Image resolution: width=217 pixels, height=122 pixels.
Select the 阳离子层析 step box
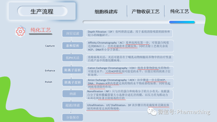click(73, 70)
